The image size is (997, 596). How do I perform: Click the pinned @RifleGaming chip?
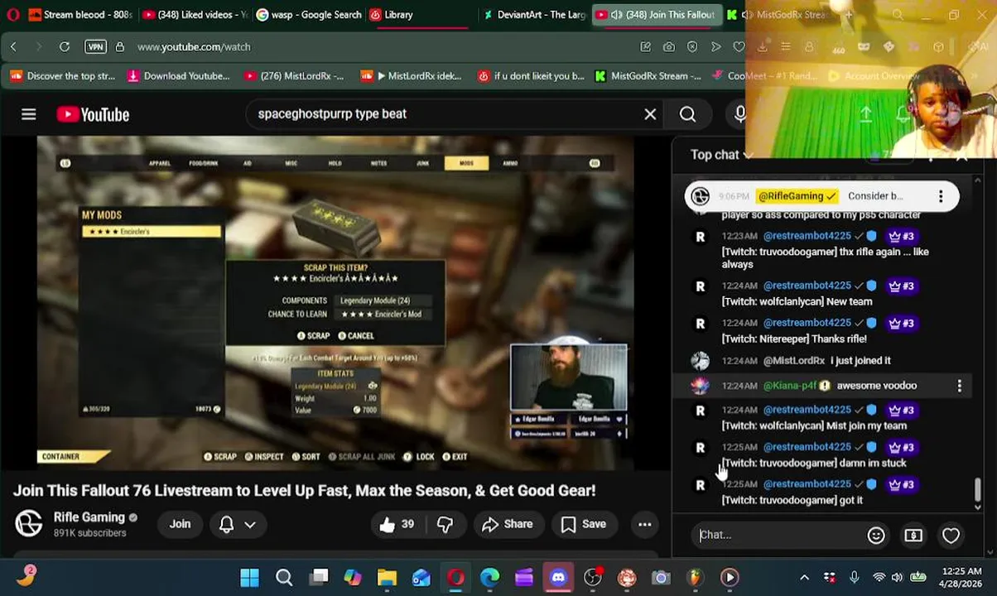[797, 196]
